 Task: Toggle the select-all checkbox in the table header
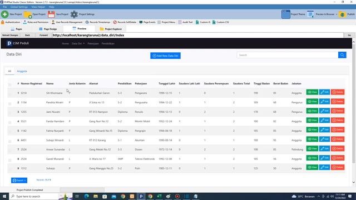point(10,84)
